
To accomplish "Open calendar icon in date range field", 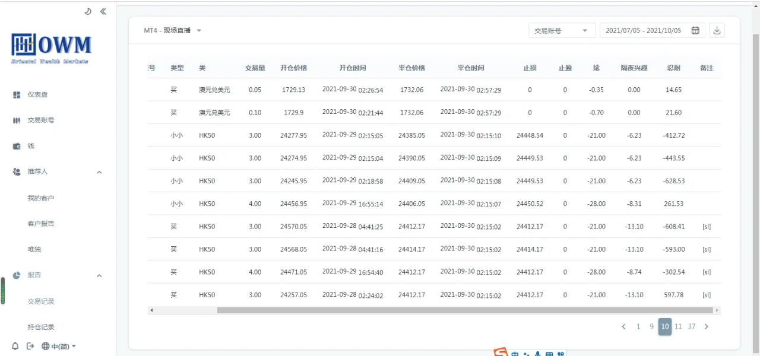I will tap(695, 31).
